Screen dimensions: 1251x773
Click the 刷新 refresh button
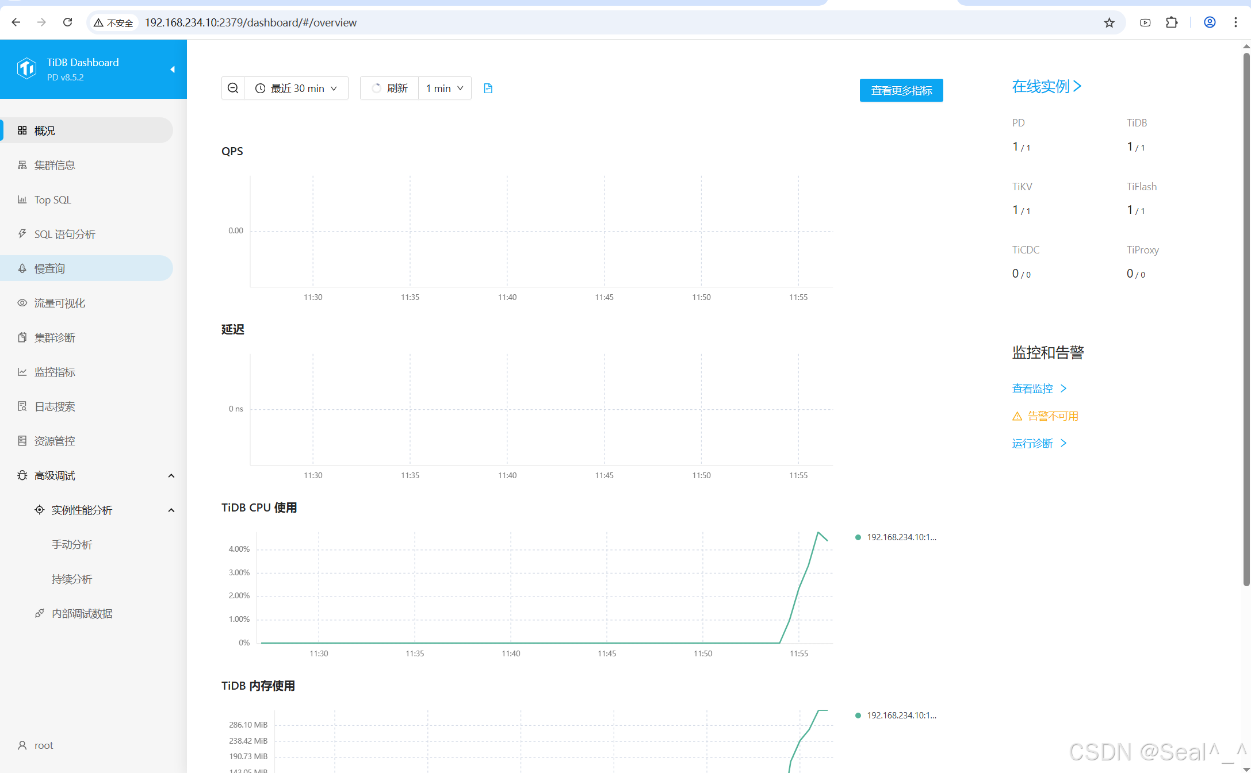pos(389,88)
